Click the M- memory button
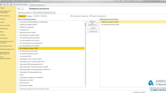Image resolution: width=166 pixels, height=93 pixels. coord(134,1)
